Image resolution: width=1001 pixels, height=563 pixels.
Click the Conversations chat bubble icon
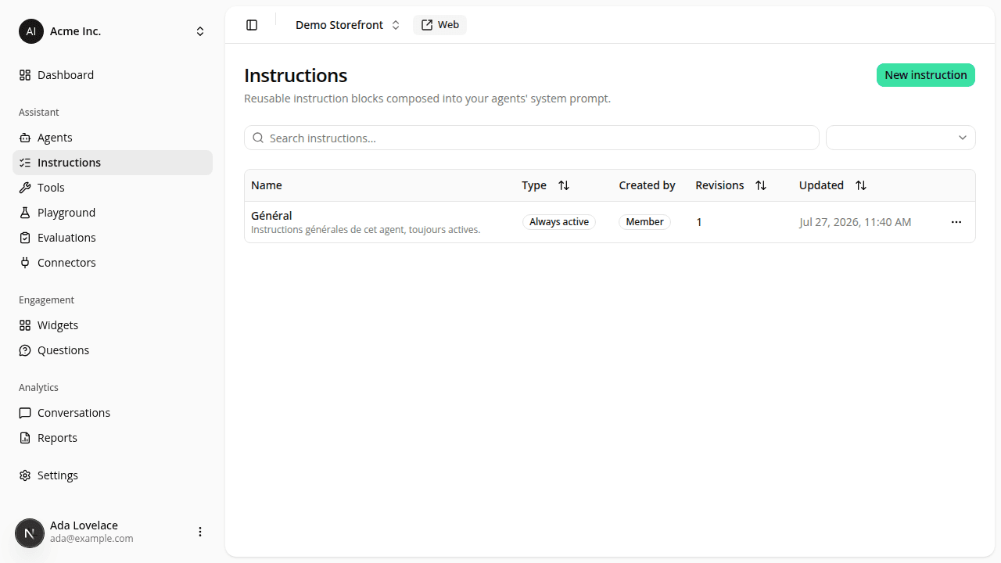[x=25, y=413]
